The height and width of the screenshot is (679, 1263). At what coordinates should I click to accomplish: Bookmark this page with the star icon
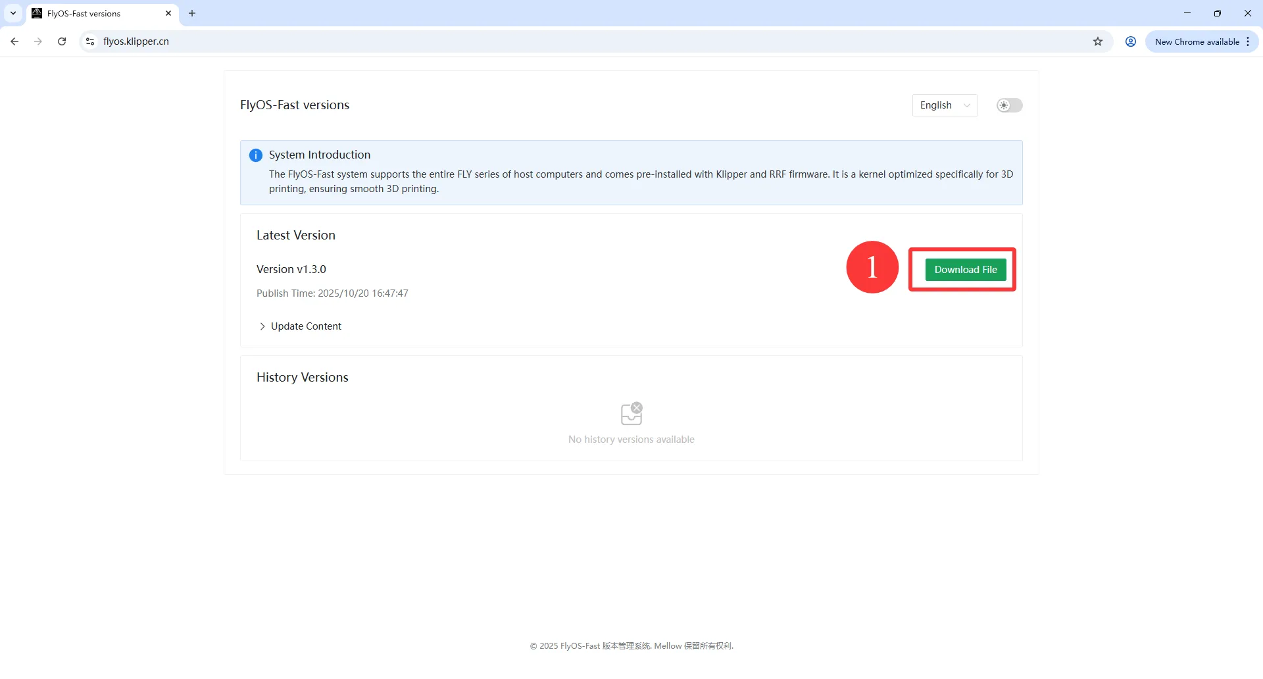tap(1097, 41)
